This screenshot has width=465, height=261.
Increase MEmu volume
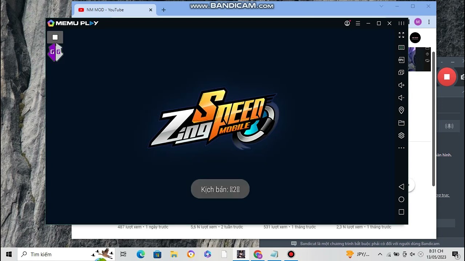tap(401, 85)
